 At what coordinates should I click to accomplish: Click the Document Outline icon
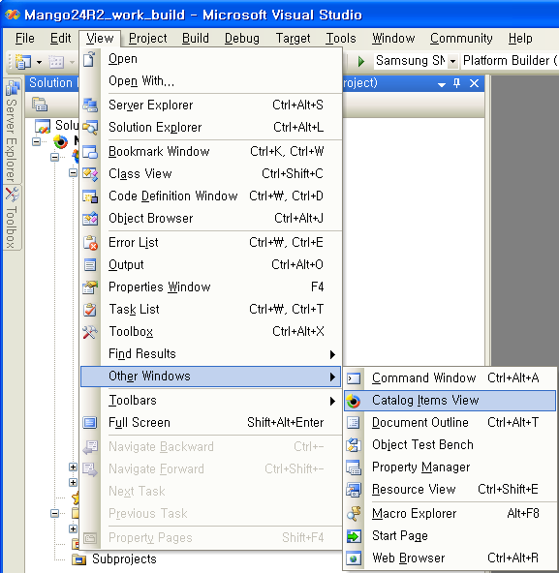point(354,423)
